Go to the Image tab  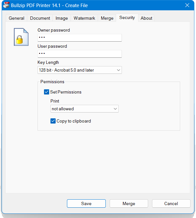point(62,18)
